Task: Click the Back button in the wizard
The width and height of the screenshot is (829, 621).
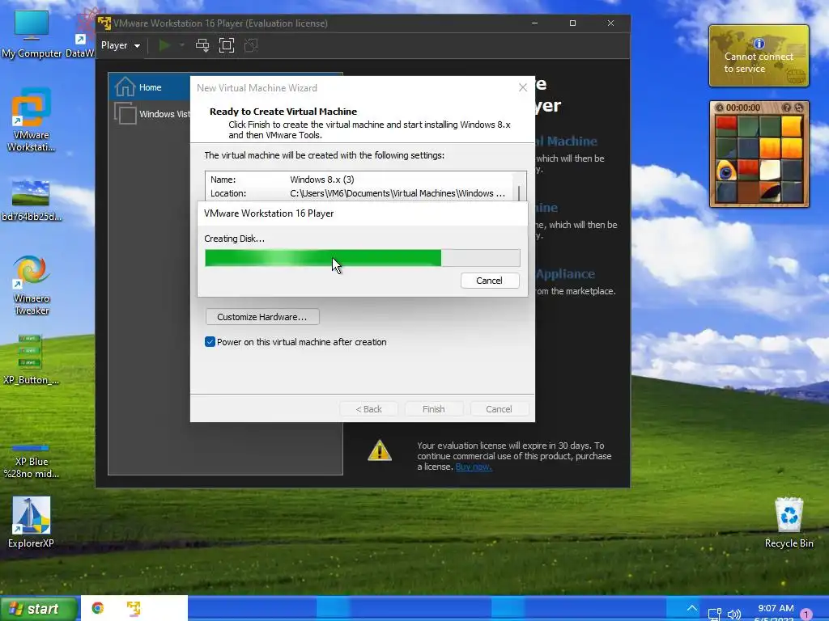Action: [368, 409]
